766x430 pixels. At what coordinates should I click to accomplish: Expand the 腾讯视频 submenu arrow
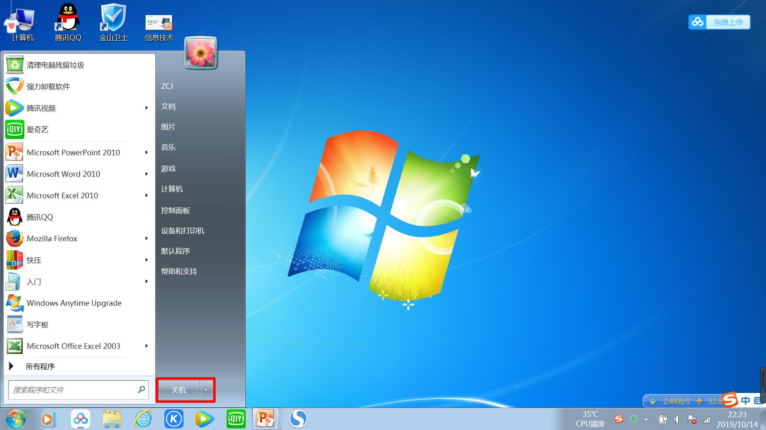147,108
